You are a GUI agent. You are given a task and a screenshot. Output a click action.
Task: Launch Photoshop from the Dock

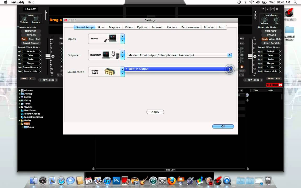(x=116, y=180)
